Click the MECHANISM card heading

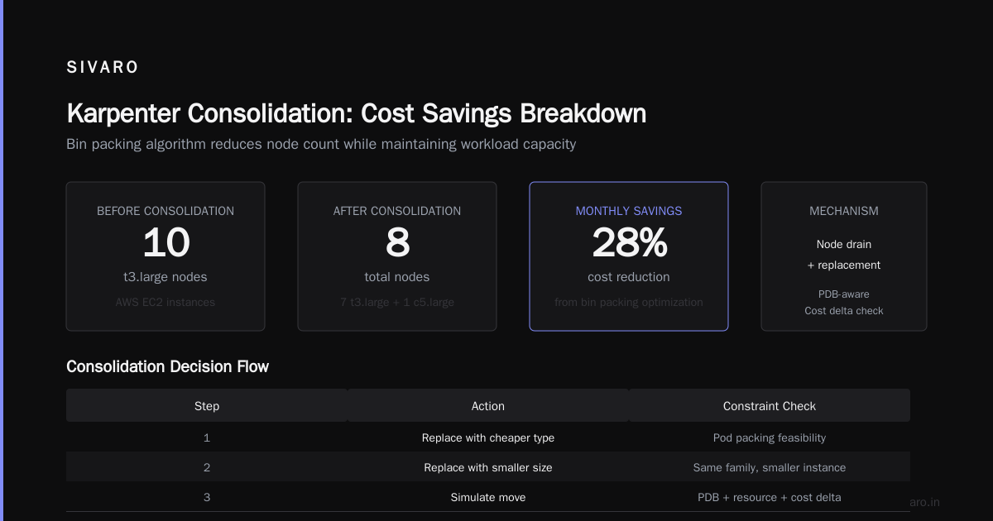tap(844, 211)
